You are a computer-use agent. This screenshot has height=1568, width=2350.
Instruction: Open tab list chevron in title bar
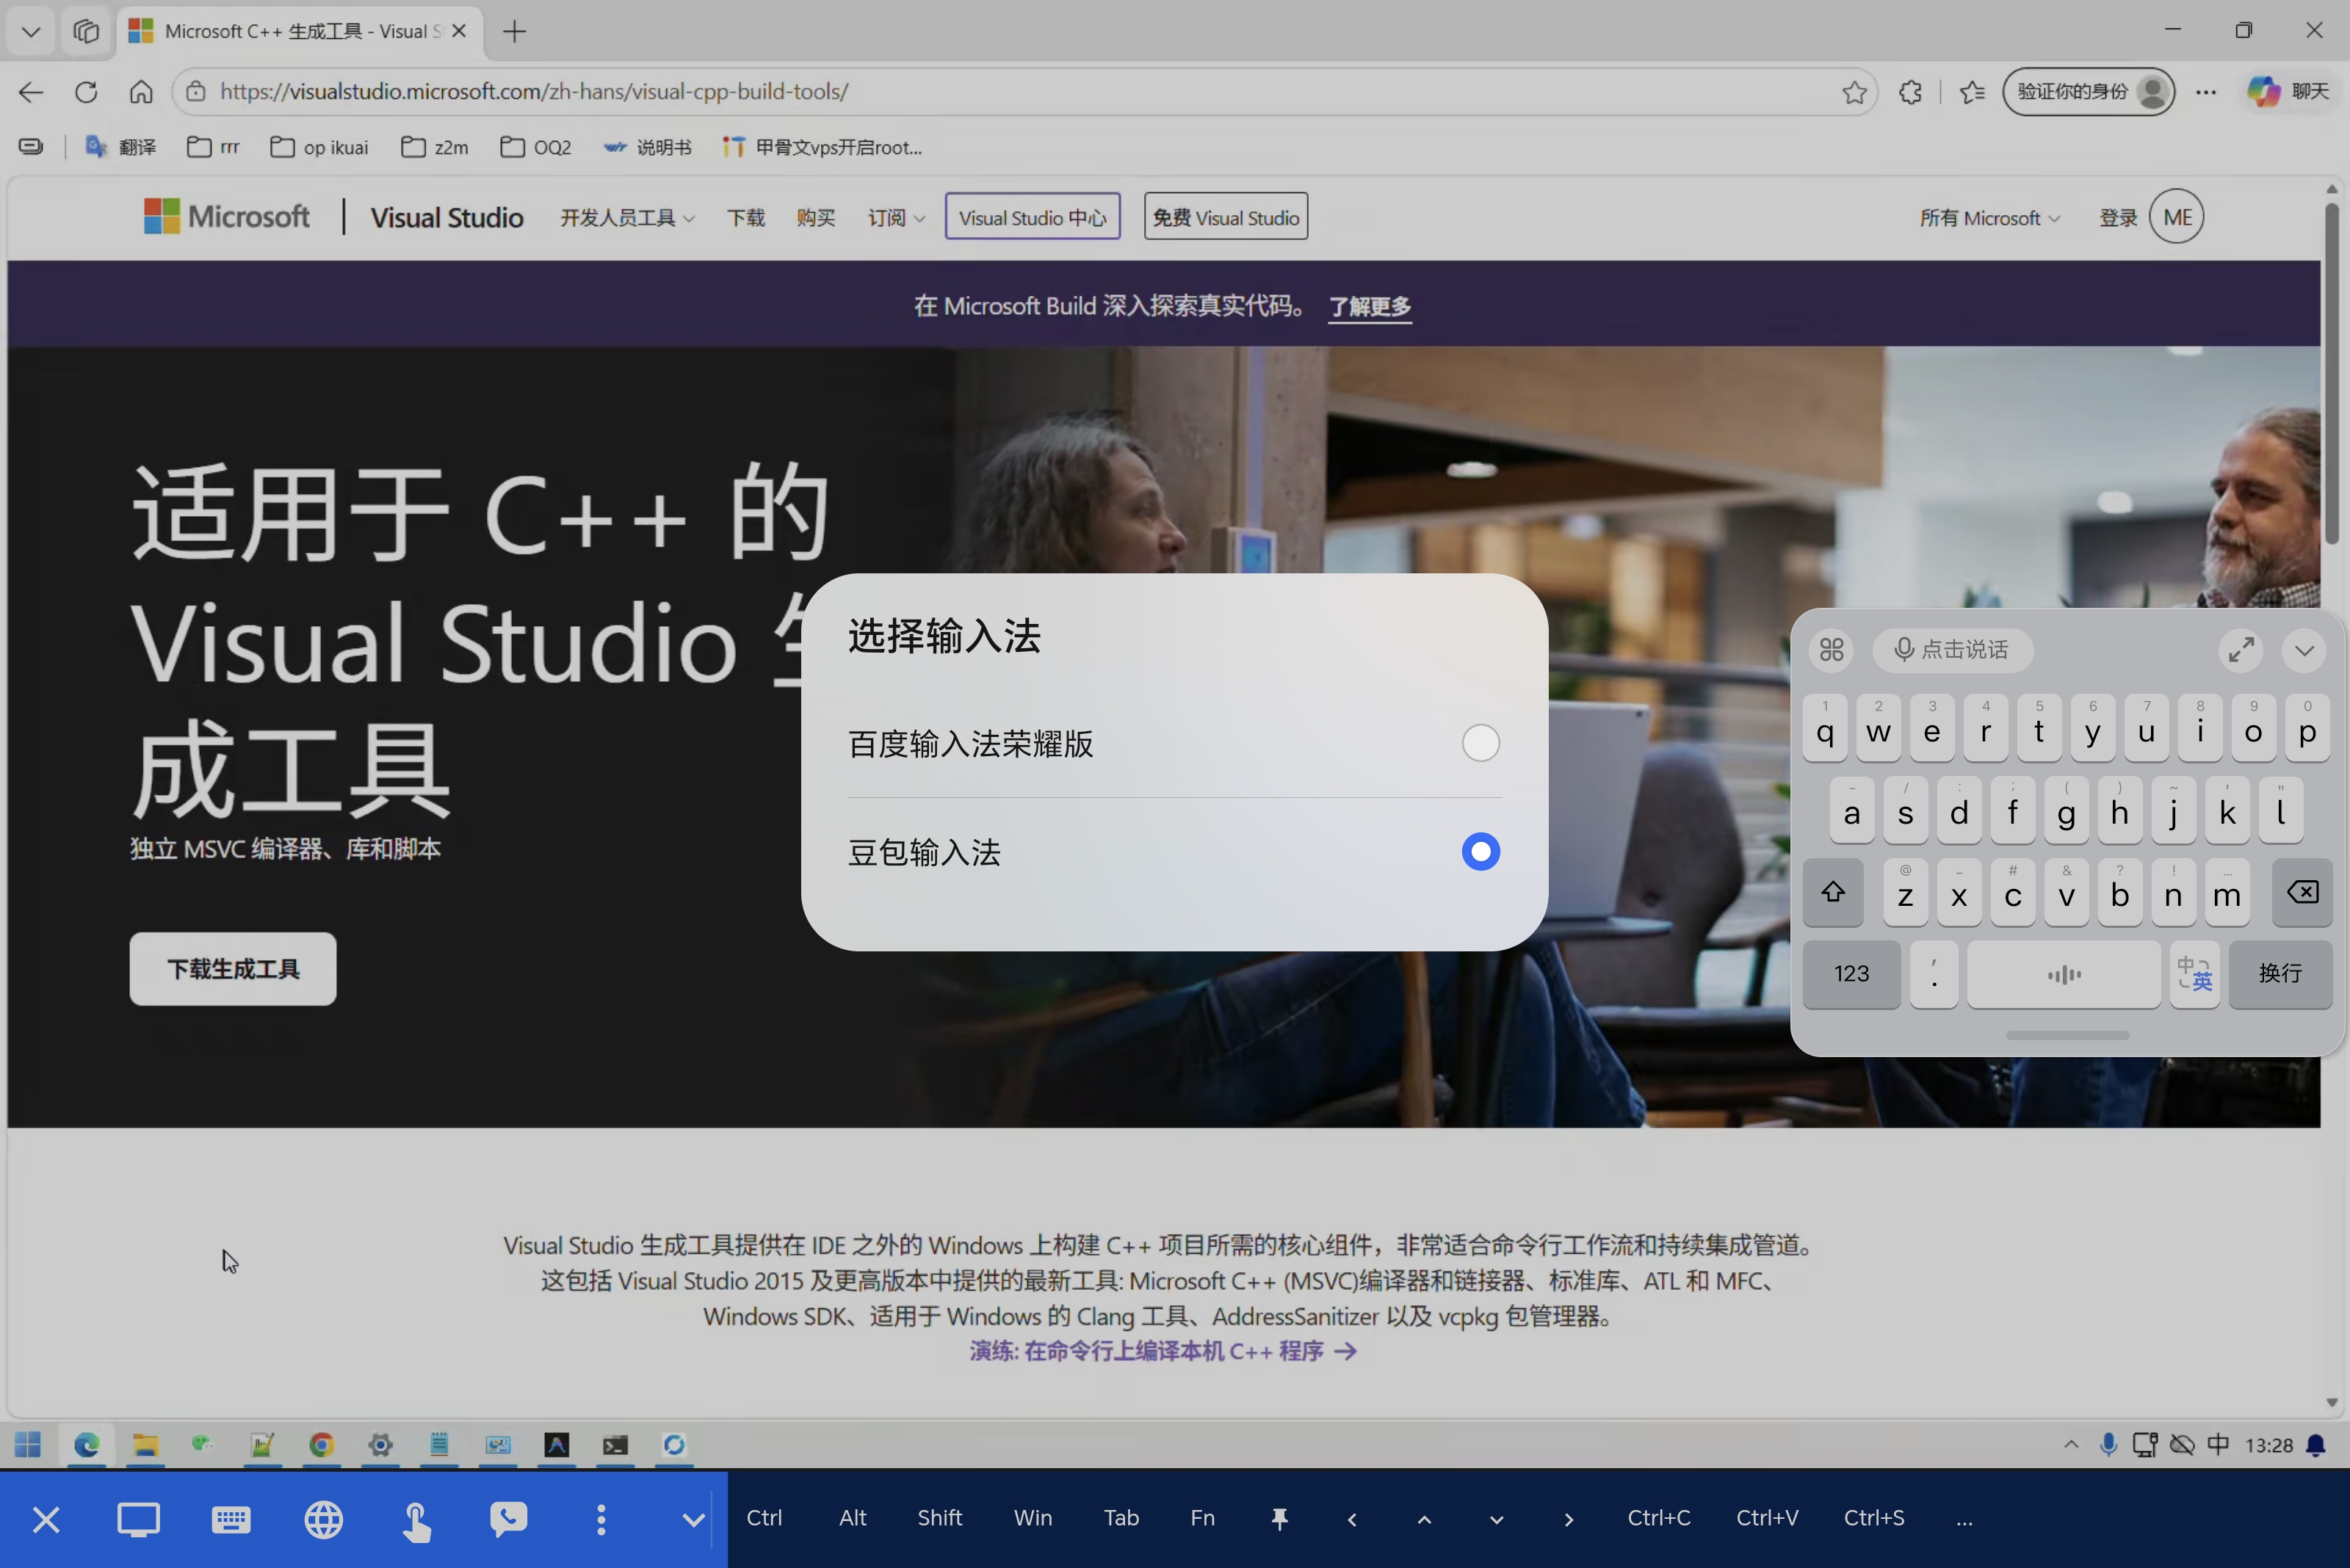[x=31, y=31]
